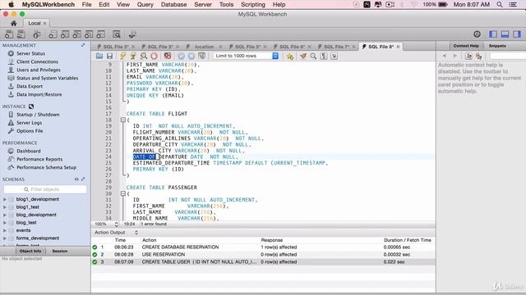Click the create new function icon
526x295 pixels.
[101, 34]
